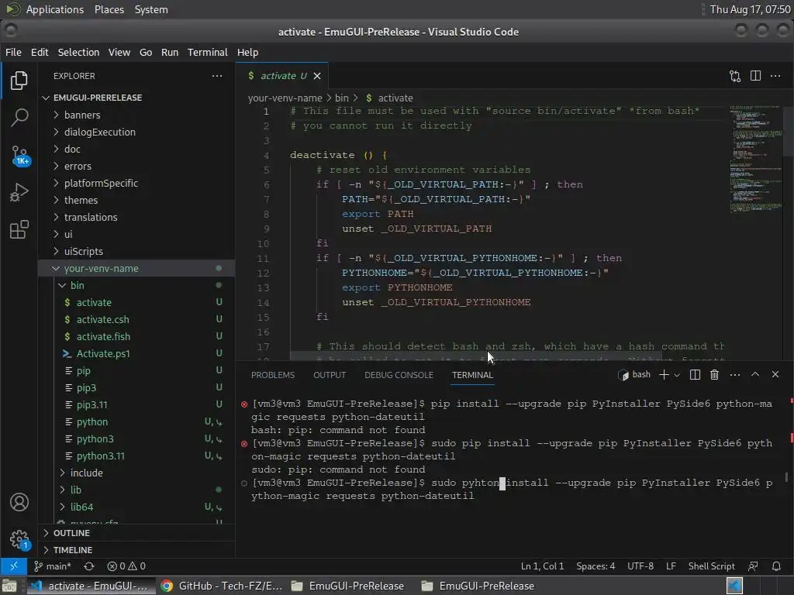Open activate.fish file in explorer
Viewport: 794px width, 595px height.
pos(136,336)
